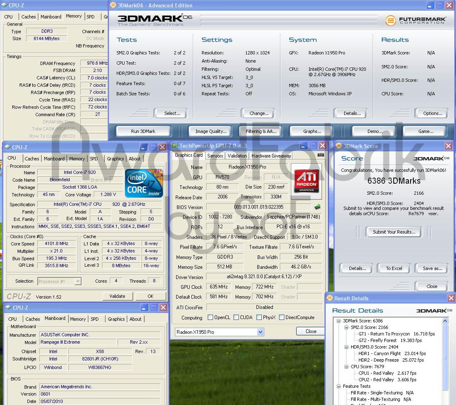The height and width of the screenshot is (405, 456).
Task: Click the title icon of the CPU-Z mainboard window
Action: 8,307
